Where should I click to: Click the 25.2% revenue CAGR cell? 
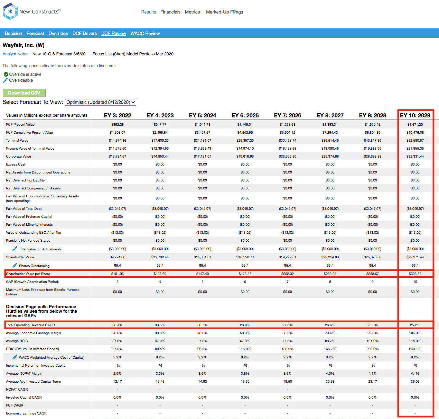tap(415, 325)
